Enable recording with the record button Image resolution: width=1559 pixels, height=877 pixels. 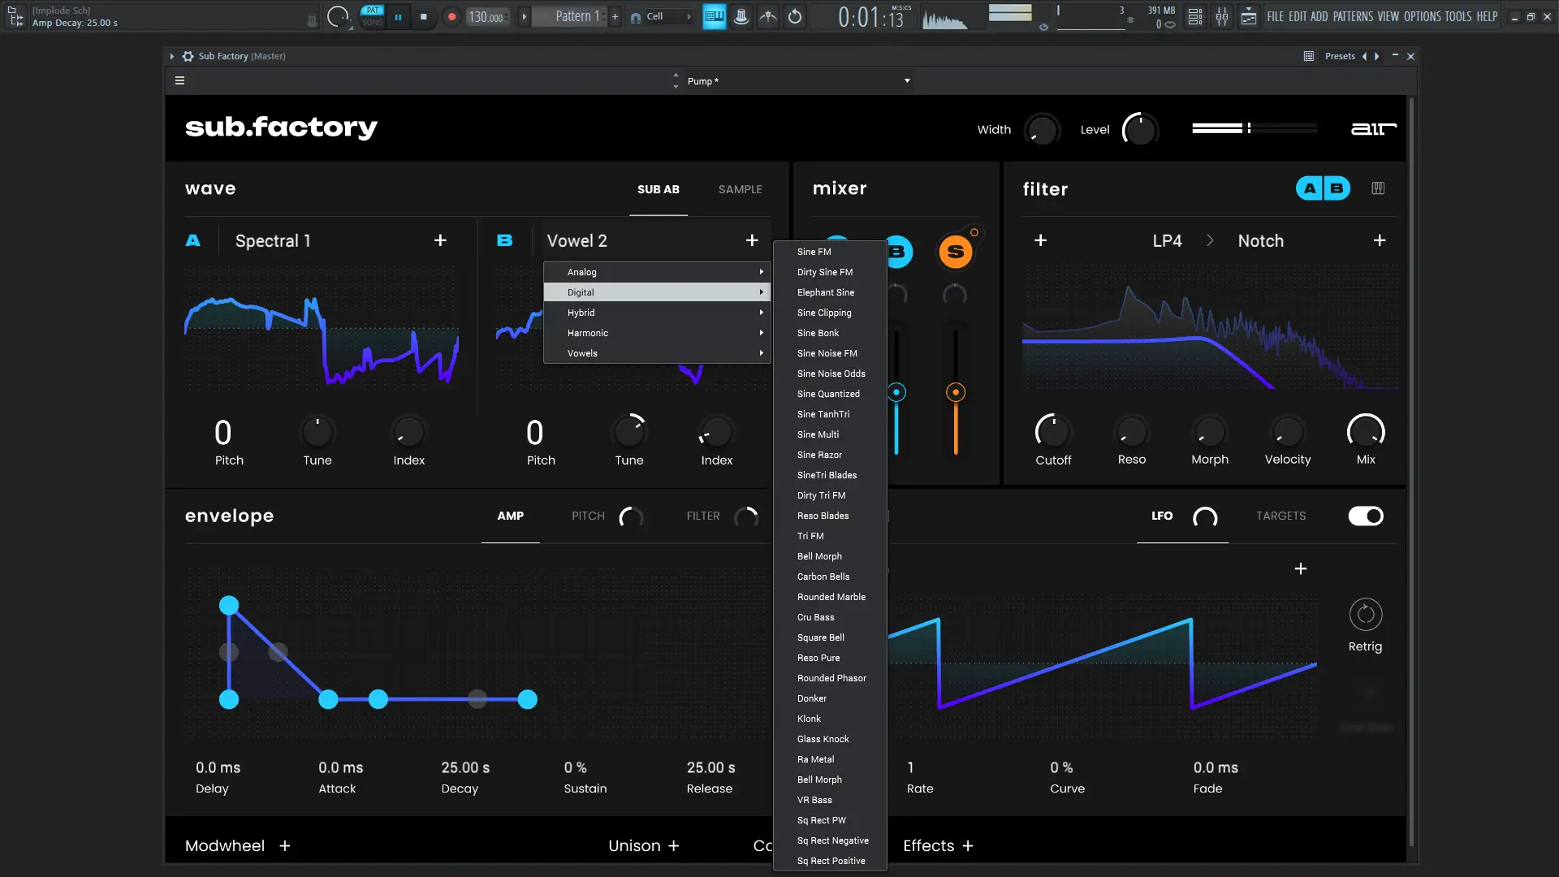click(451, 16)
